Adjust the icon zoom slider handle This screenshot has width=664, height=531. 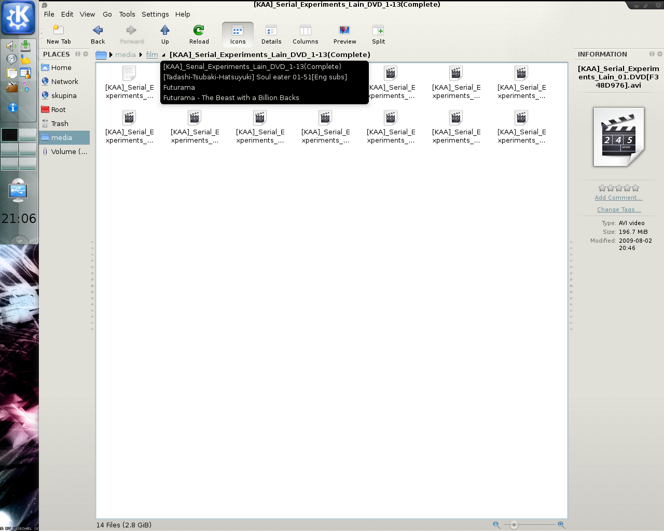click(514, 525)
